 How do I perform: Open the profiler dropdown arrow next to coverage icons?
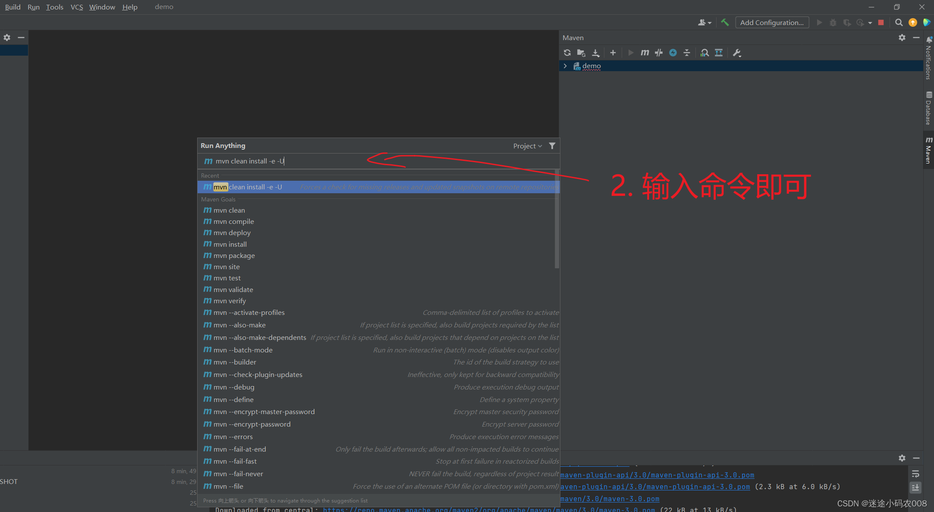[x=870, y=22]
